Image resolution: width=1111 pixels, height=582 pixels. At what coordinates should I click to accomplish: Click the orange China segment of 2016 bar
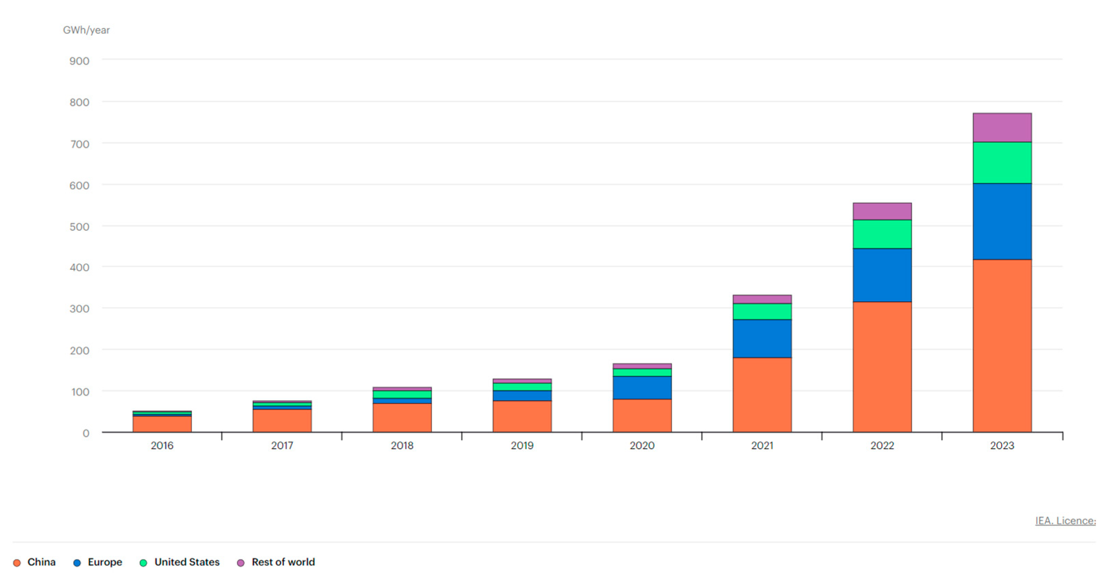coord(162,424)
